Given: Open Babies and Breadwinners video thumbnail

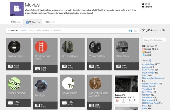Looking at the screenshot, I should click(x=127, y=84).
